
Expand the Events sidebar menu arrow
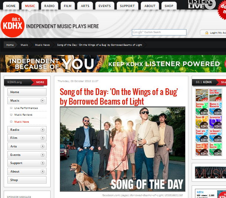pyautogui.click(x=42, y=155)
